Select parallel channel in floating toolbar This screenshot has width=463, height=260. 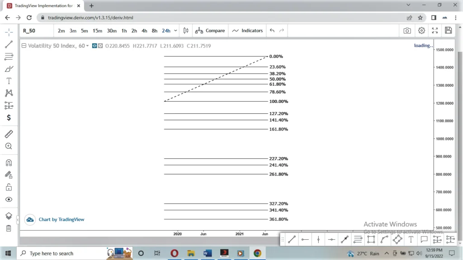point(358,239)
